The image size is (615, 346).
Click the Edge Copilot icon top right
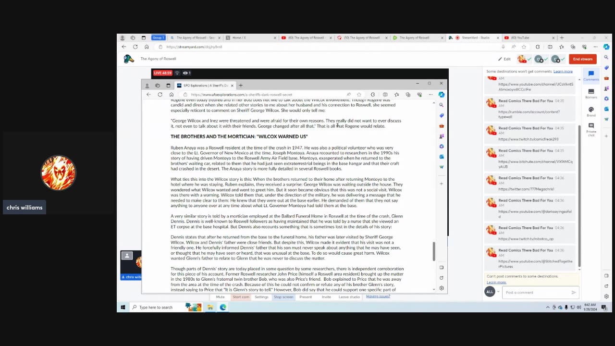[x=606, y=47]
